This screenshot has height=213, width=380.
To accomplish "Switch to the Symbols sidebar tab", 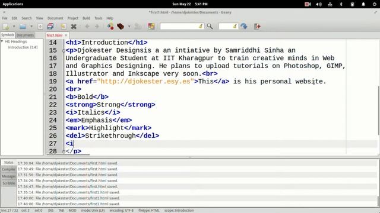I will point(8,35).
